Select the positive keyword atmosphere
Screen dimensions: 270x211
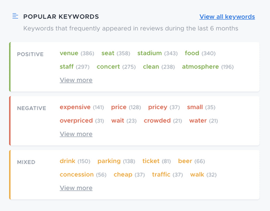pos(200,67)
